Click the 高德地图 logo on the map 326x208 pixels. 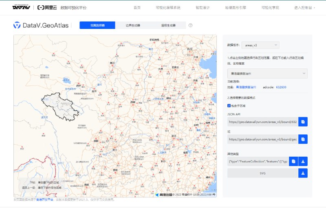(164, 195)
